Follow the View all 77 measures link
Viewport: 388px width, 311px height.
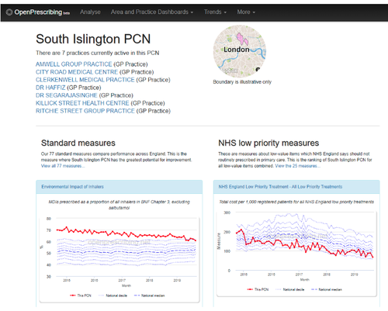[63, 166]
